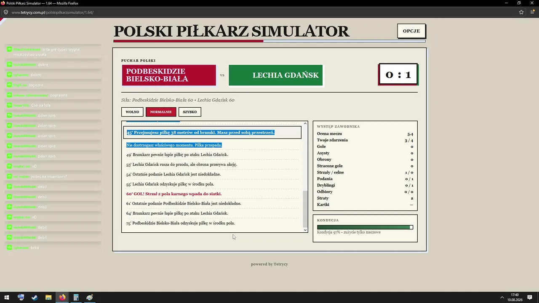Click the Firefox logo in title bar
This screenshot has width=539, height=303.
pyautogui.click(x=3, y=3)
